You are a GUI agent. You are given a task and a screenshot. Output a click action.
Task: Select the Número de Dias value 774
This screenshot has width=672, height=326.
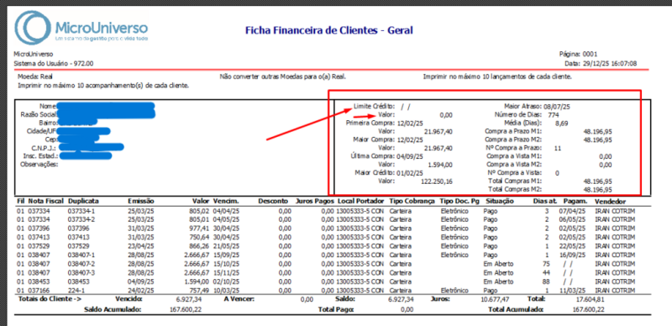pyautogui.click(x=554, y=115)
